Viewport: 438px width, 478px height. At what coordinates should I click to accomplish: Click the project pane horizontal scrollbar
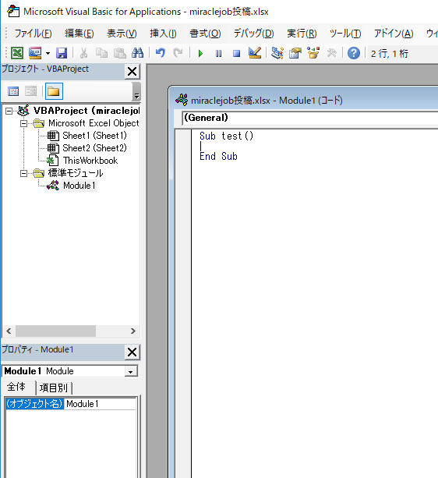click(x=71, y=331)
